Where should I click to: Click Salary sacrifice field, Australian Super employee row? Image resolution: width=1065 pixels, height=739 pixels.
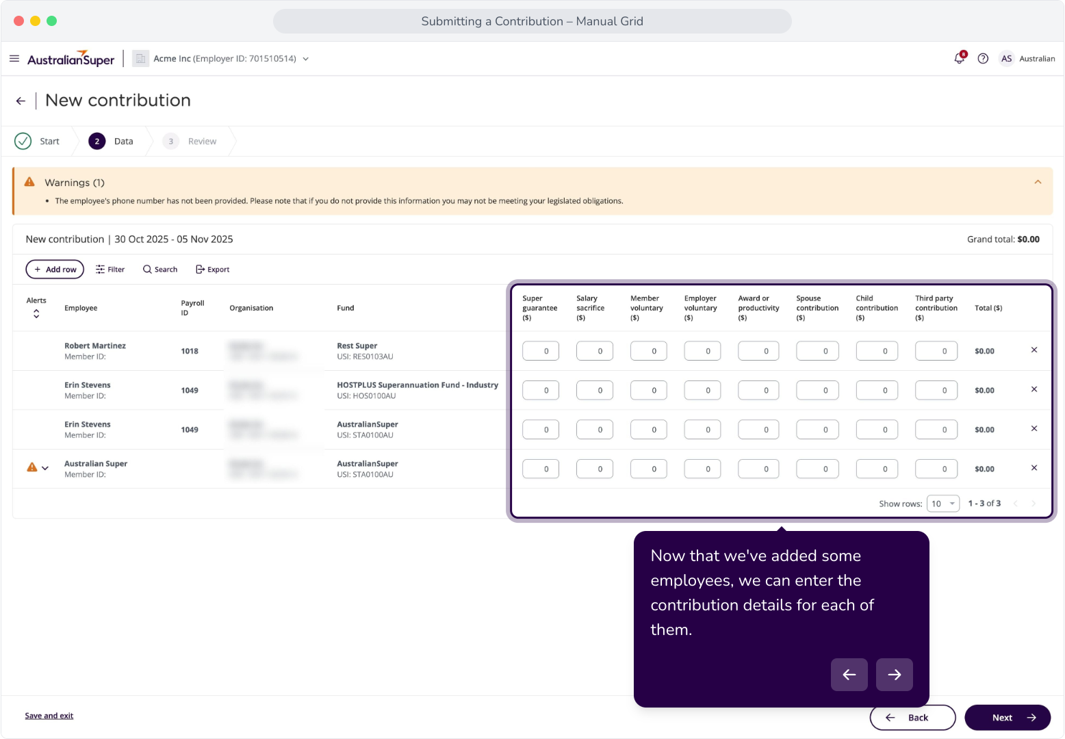click(595, 469)
